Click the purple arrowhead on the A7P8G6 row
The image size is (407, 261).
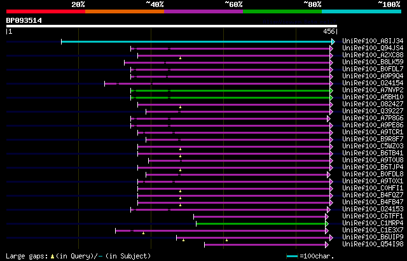click(x=329, y=118)
